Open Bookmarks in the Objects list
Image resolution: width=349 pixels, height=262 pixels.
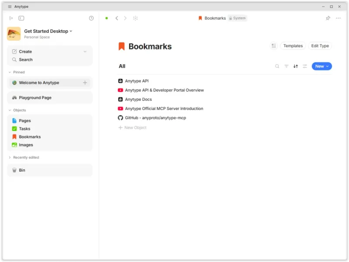click(30, 137)
